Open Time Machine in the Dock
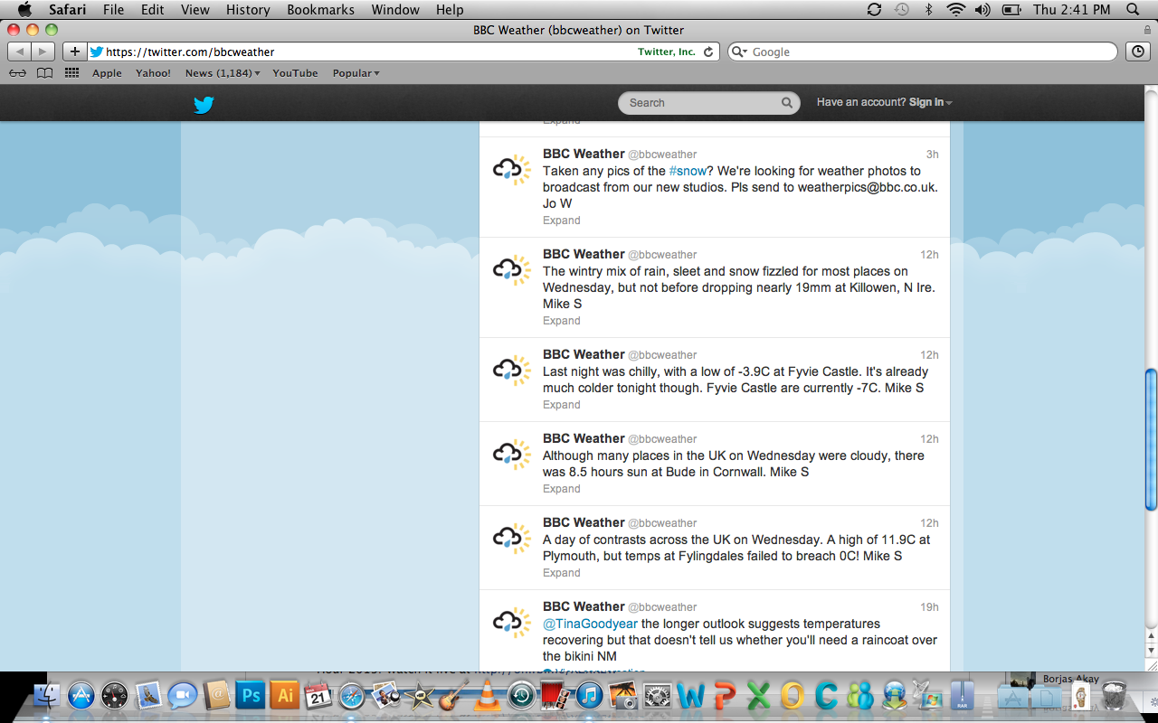1158x723 pixels. [x=521, y=695]
